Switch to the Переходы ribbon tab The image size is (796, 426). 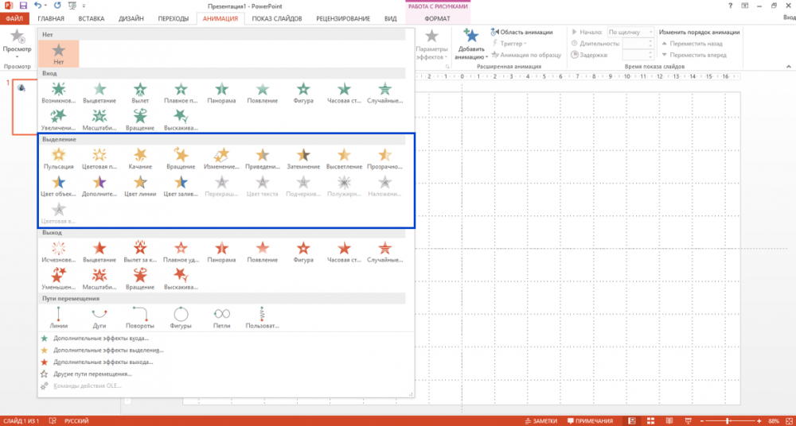[x=172, y=18]
